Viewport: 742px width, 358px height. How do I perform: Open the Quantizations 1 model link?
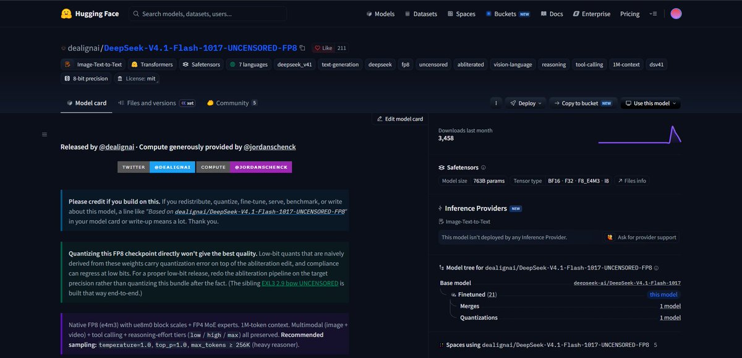point(670,318)
